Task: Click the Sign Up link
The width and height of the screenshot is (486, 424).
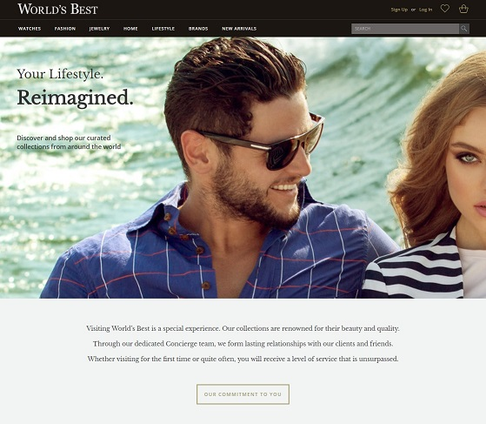Action: pyautogui.click(x=399, y=10)
